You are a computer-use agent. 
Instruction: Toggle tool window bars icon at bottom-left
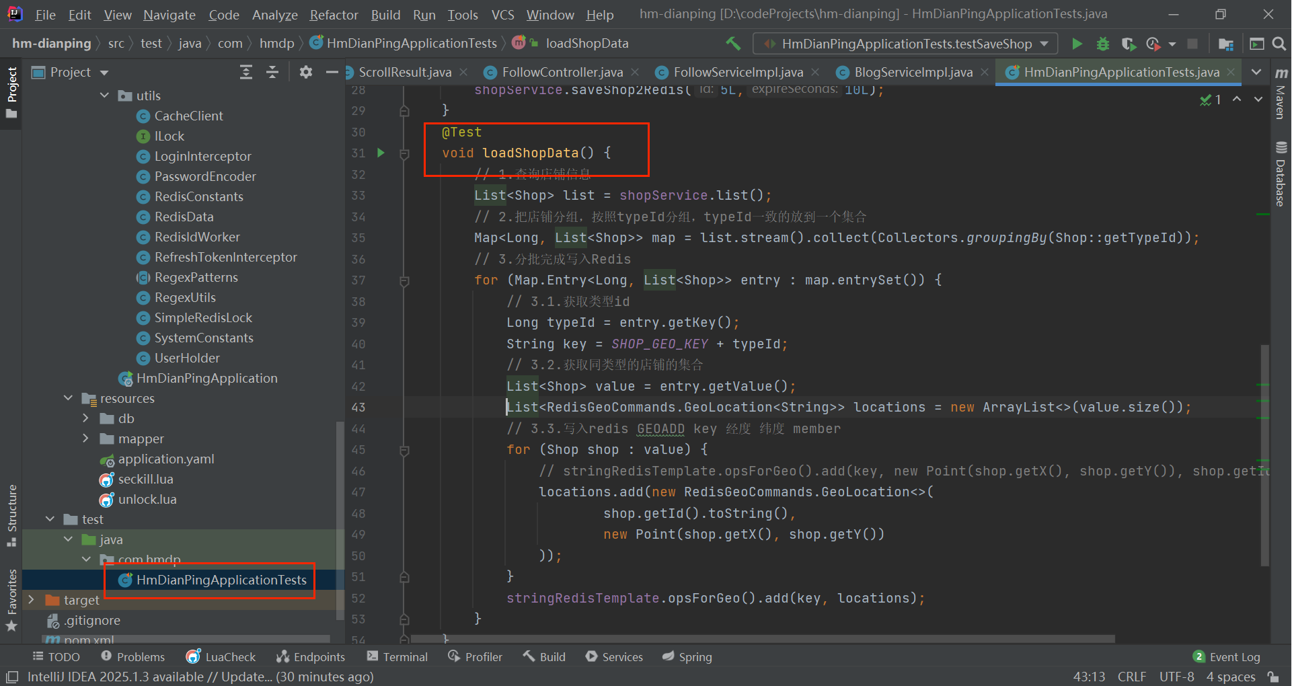pyautogui.click(x=11, y=677)
